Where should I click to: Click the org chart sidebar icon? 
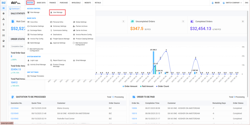tap(3, 19)
